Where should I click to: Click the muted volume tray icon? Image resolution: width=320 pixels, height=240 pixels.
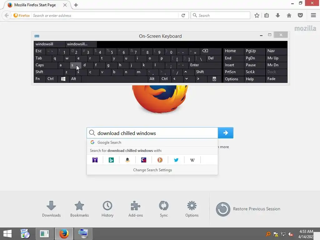[x=291, y=234]
